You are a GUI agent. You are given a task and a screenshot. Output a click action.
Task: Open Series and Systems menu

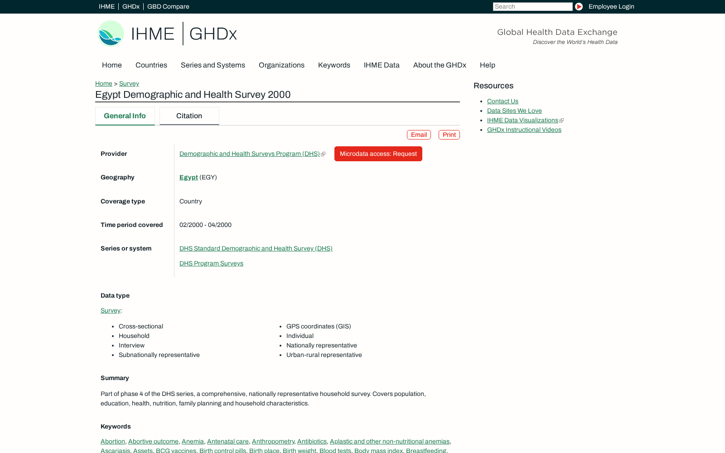[213, 65]
